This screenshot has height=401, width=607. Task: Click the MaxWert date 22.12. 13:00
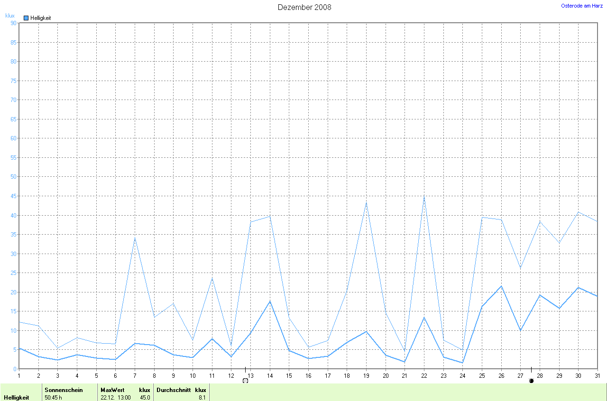pyautogui.click(x=115, y=397)
